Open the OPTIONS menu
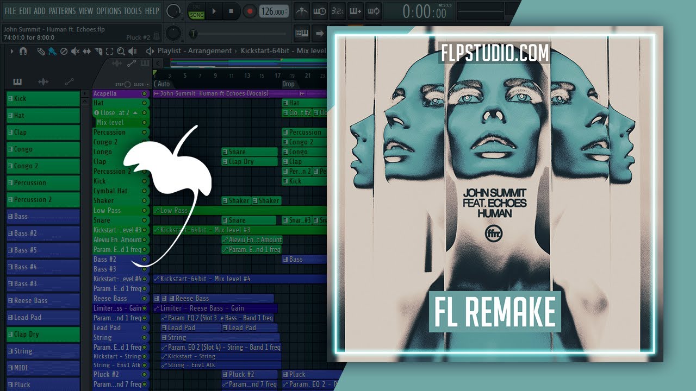696x391 pixels. point(109,11)
